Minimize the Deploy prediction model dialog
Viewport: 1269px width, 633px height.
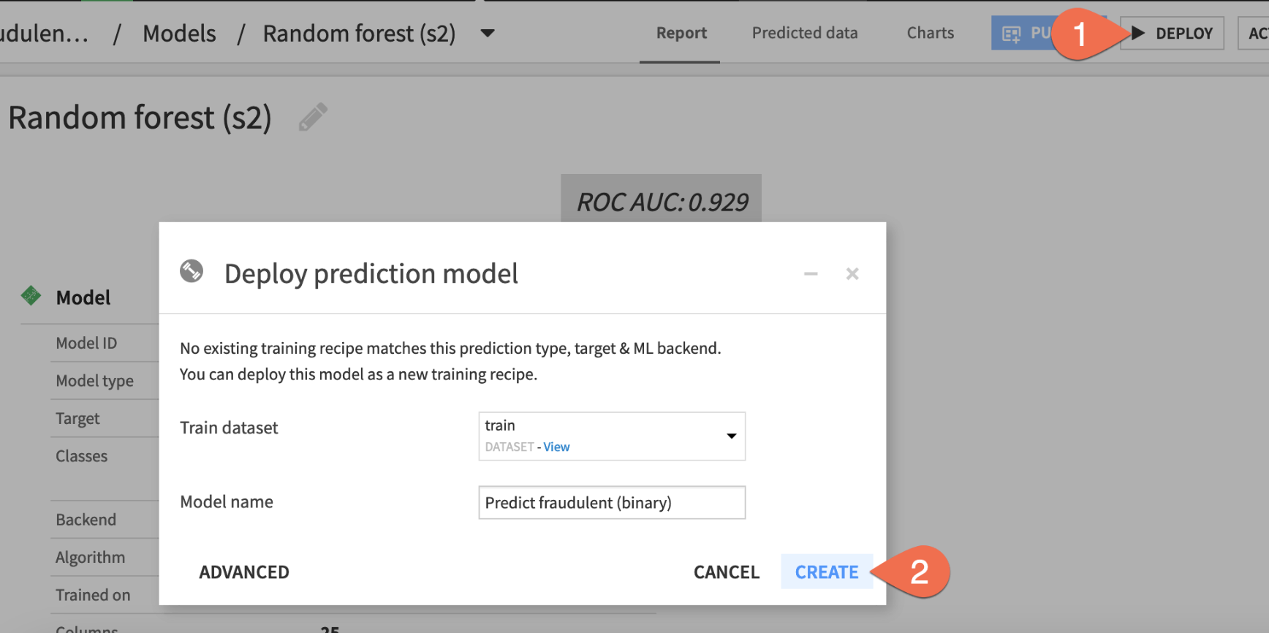[x=811, y=274]
